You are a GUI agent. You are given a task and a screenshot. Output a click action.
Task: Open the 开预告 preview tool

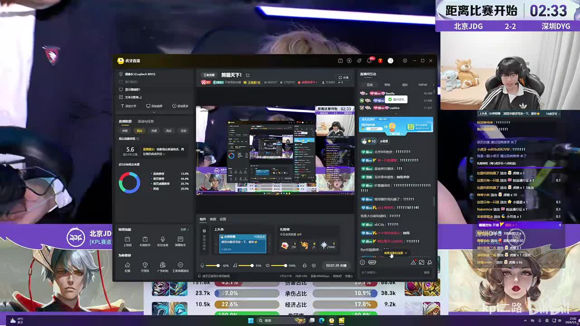tap(145, 267)
